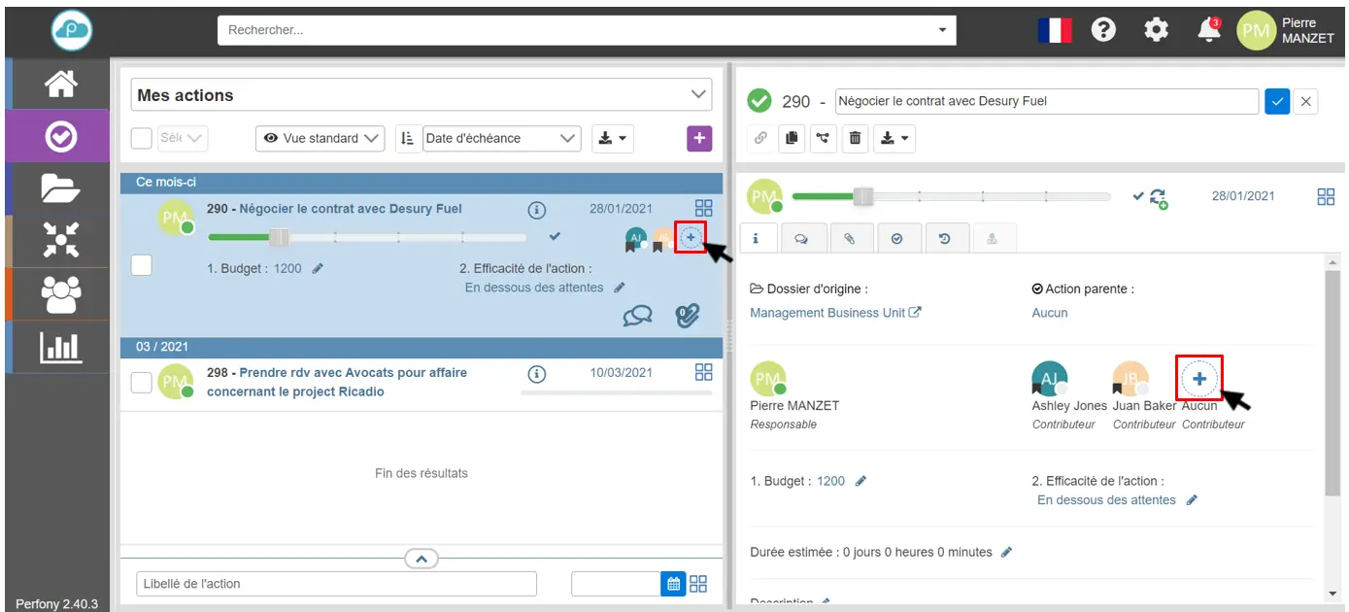The width and height of the screenshot is (1349, 612).
Task: Open the Date d'échéance sort dropdown
Action: [501, 138]
